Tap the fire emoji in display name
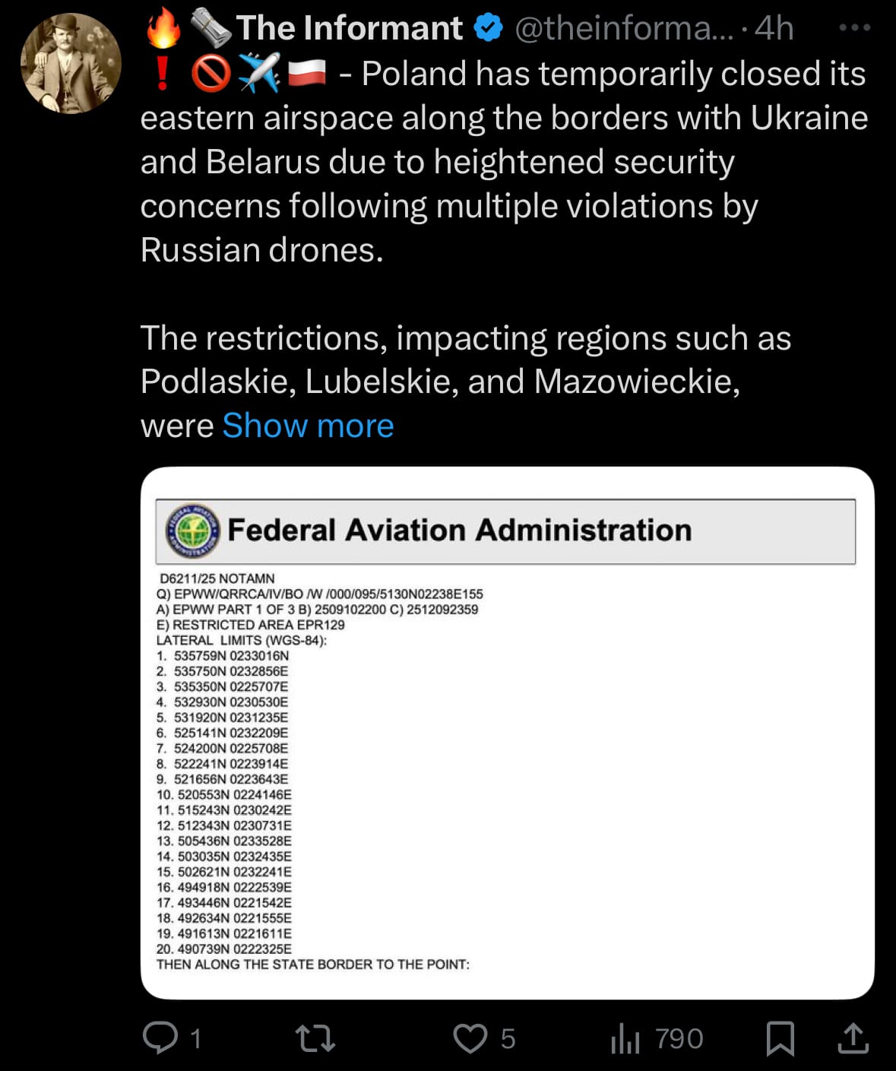This screenshot has width=896, height=1071. (x=163, y=27)
